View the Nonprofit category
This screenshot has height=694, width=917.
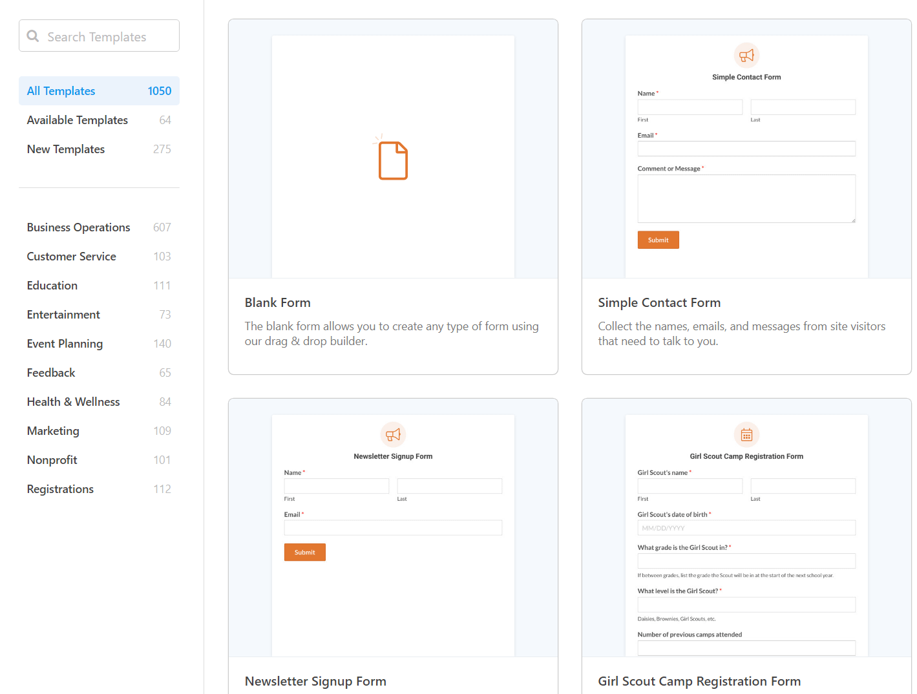coord(52,459)
